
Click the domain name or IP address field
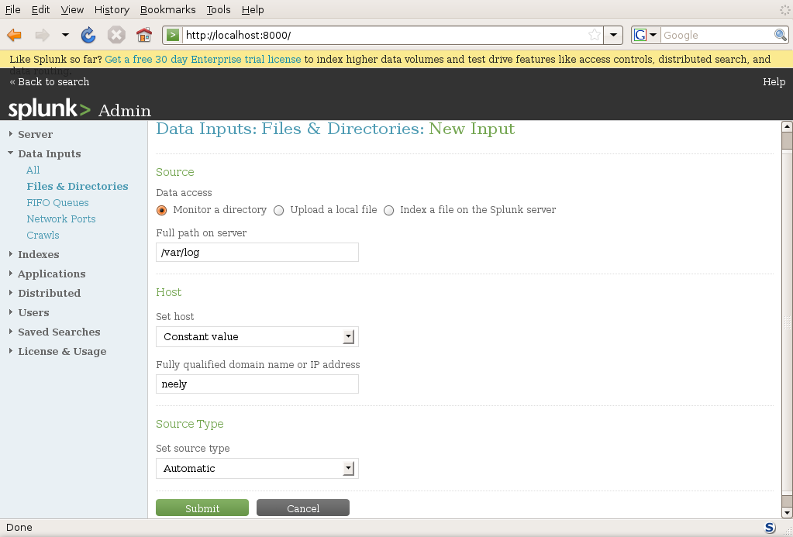[257, 384]
